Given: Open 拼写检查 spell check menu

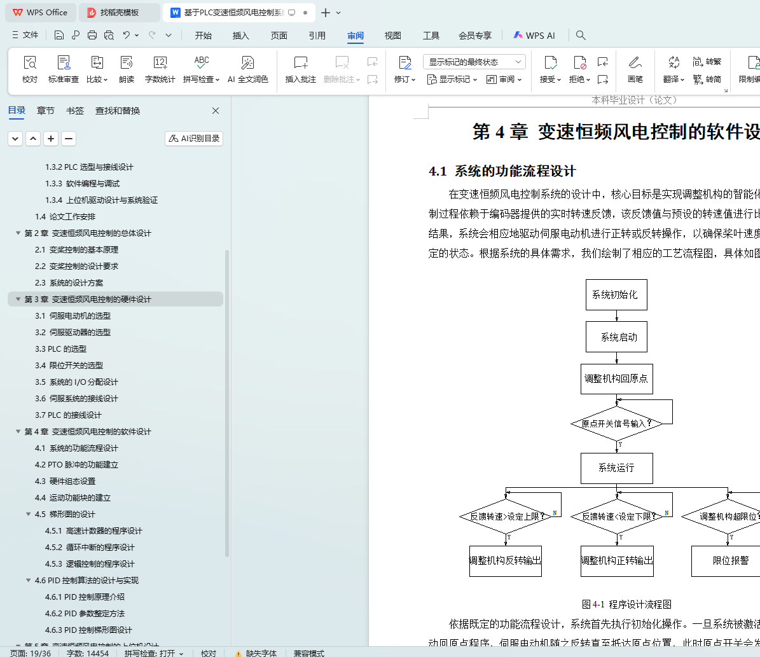Looking at the screenshot, I should click(201, 69).
